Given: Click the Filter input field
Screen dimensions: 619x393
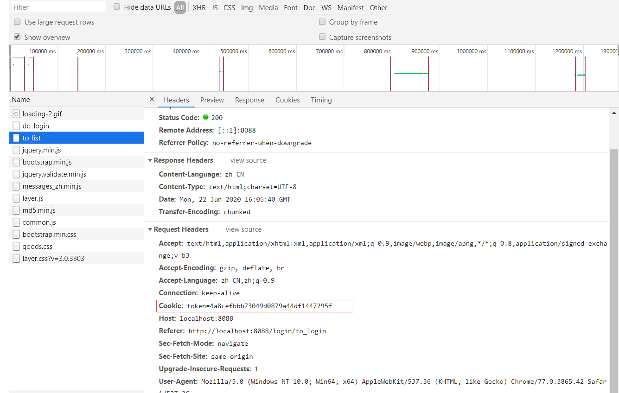Looking at the screenshot, I should (58, 7).
